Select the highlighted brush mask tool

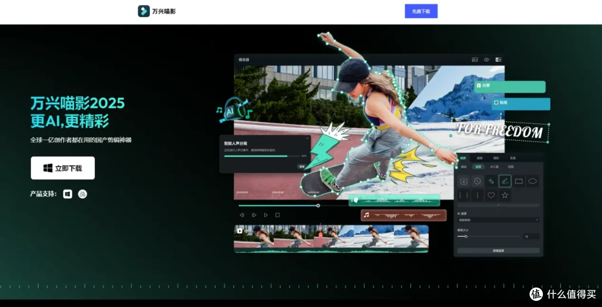tap(505, 181)
